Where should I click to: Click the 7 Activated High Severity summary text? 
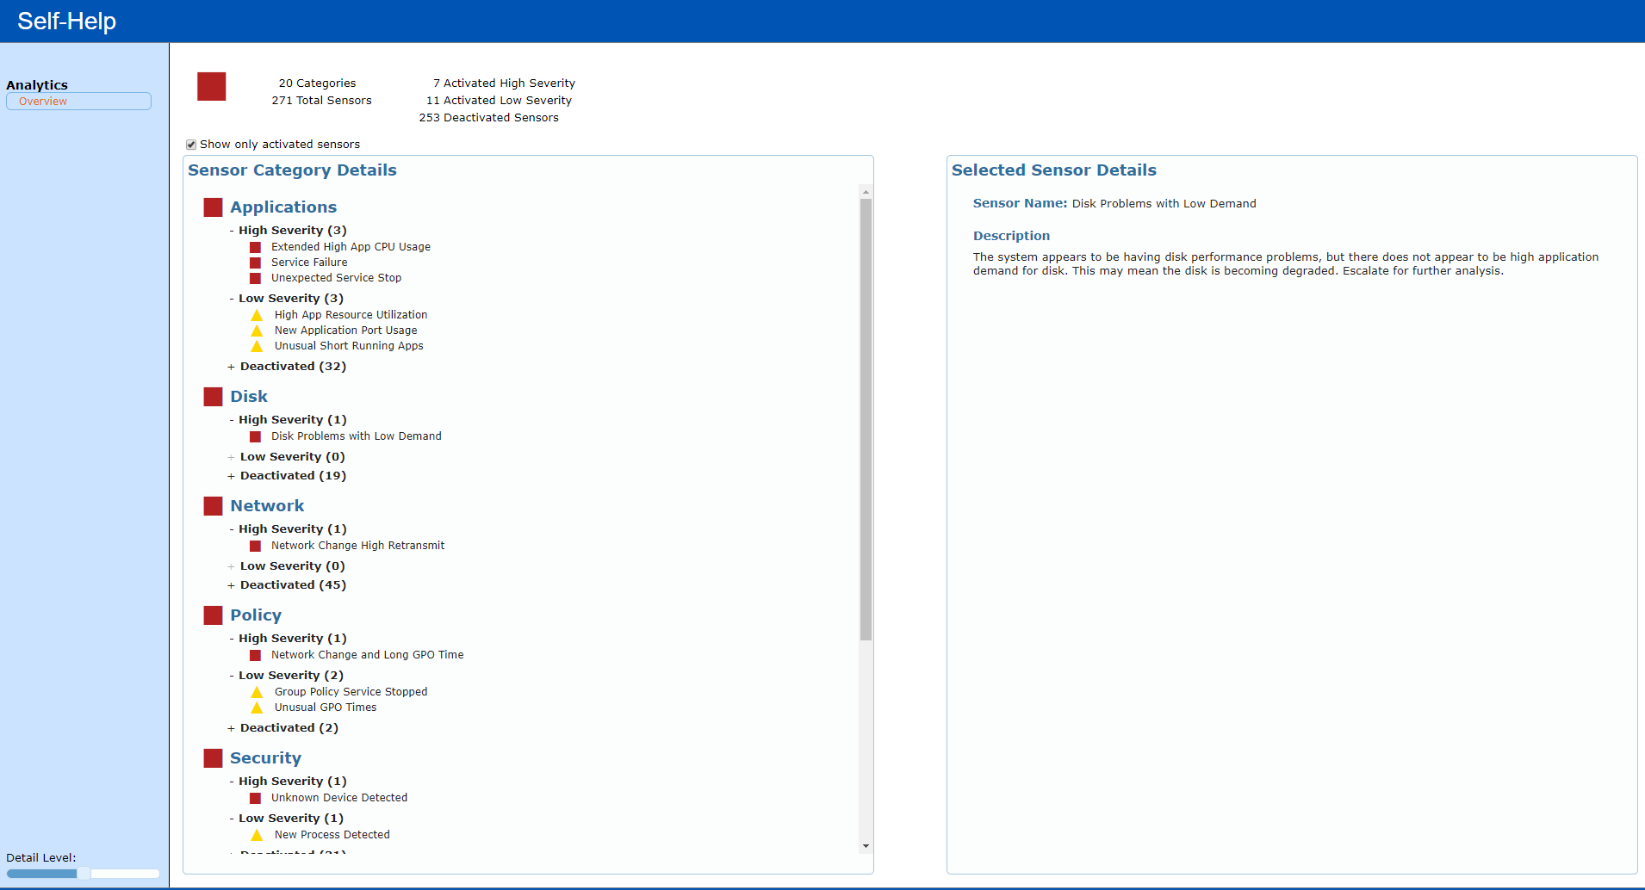504,83
